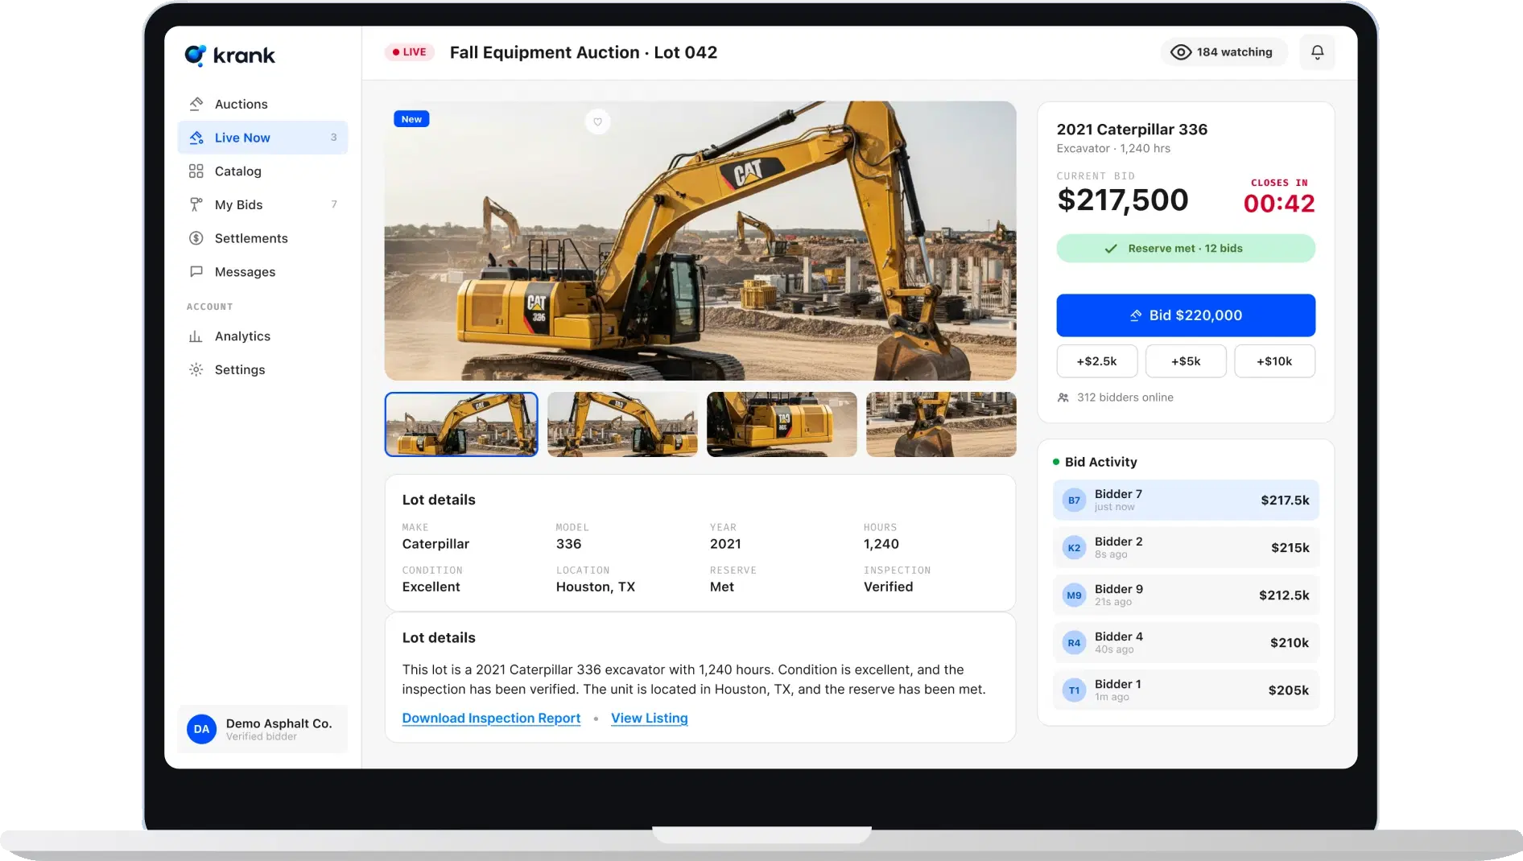Click the T1 avatar for Bidder 1
1523x861 pixels.
pos(1074,690)
